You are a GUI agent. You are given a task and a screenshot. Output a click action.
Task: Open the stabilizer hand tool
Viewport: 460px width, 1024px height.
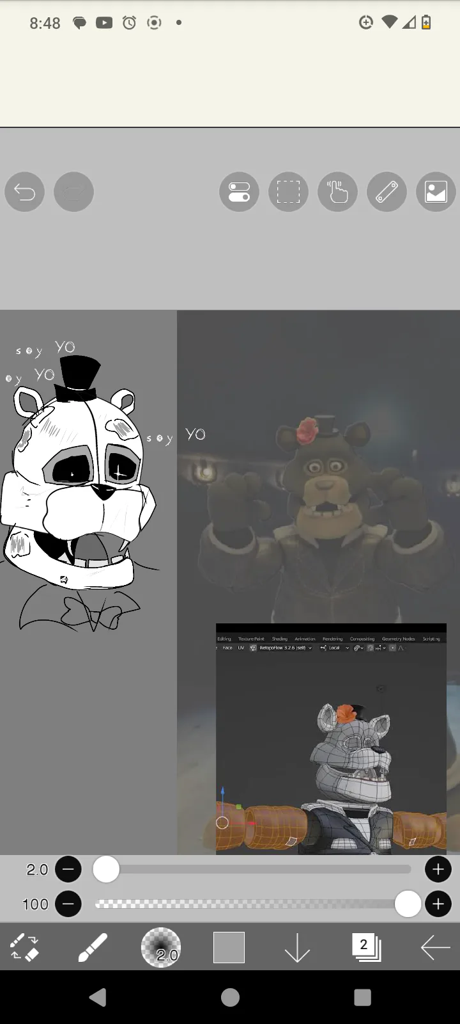click(x=337, y=191)
